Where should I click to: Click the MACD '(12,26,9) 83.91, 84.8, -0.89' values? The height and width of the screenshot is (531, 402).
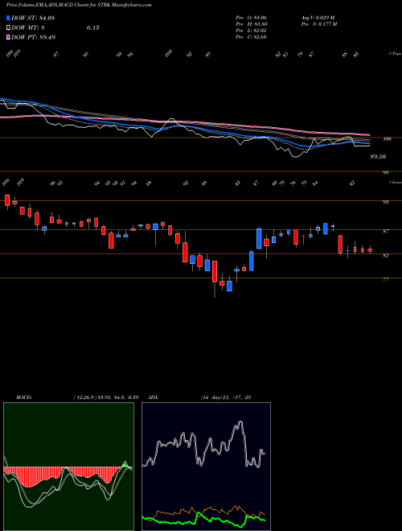(x=105, y=397)
